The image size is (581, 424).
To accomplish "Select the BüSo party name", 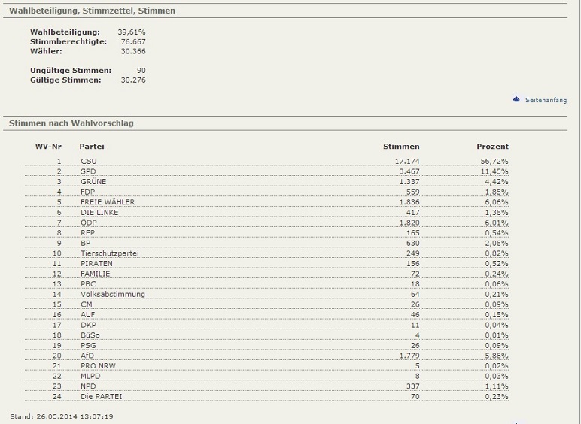I will pyautogui.click(x=90, y=335).
